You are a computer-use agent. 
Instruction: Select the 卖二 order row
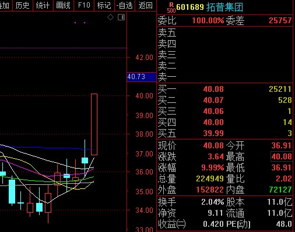point(224,66)
